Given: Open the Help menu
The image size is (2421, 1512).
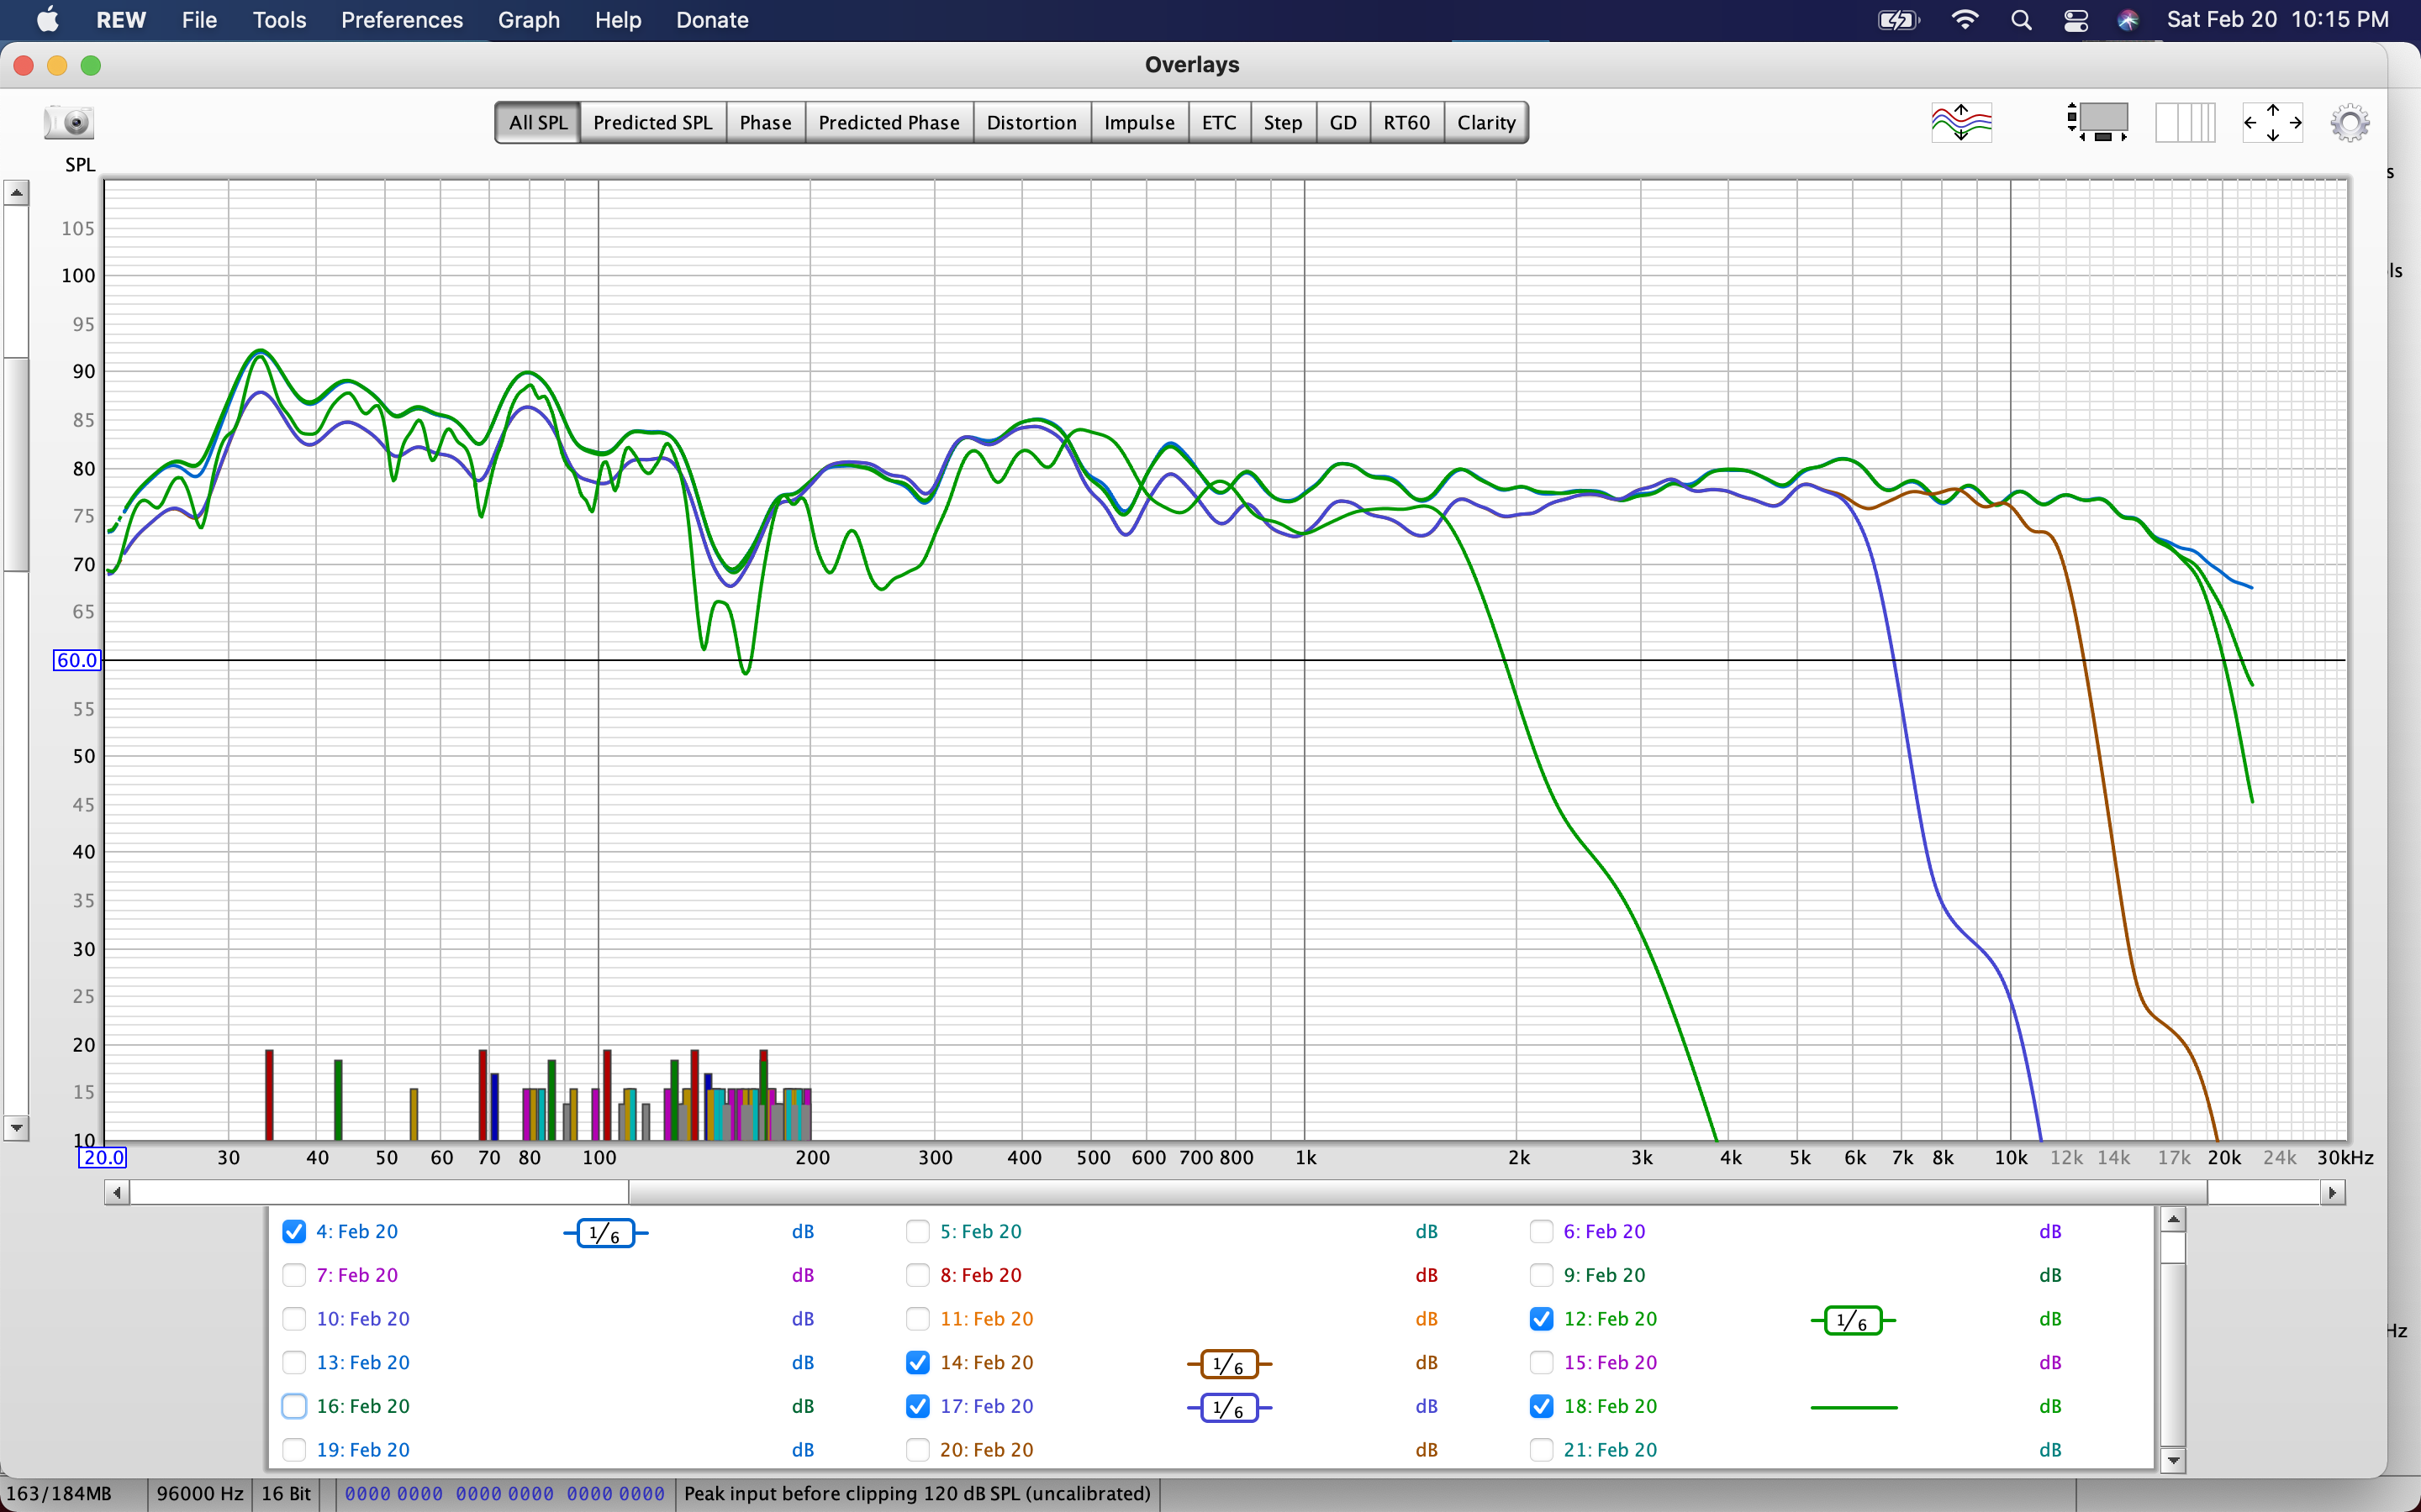Looking at the screenshot, I should pyautogui.click(x=617, y=20).
